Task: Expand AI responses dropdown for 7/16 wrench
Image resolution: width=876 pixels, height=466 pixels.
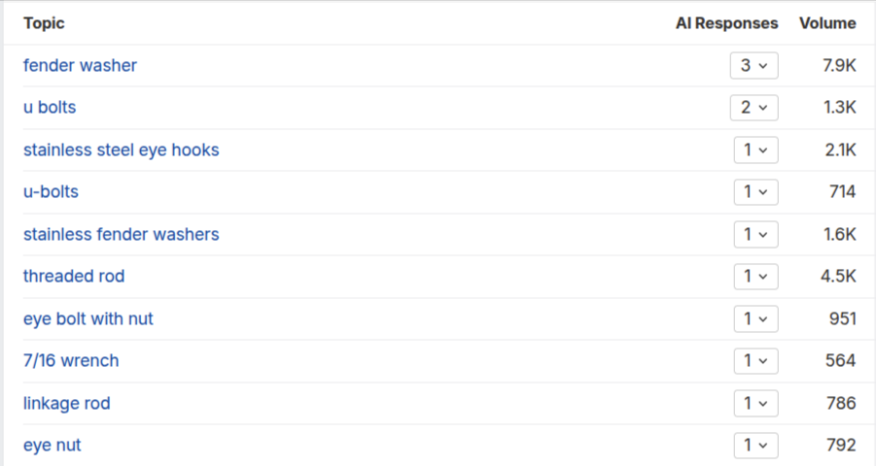Action: 755,361
